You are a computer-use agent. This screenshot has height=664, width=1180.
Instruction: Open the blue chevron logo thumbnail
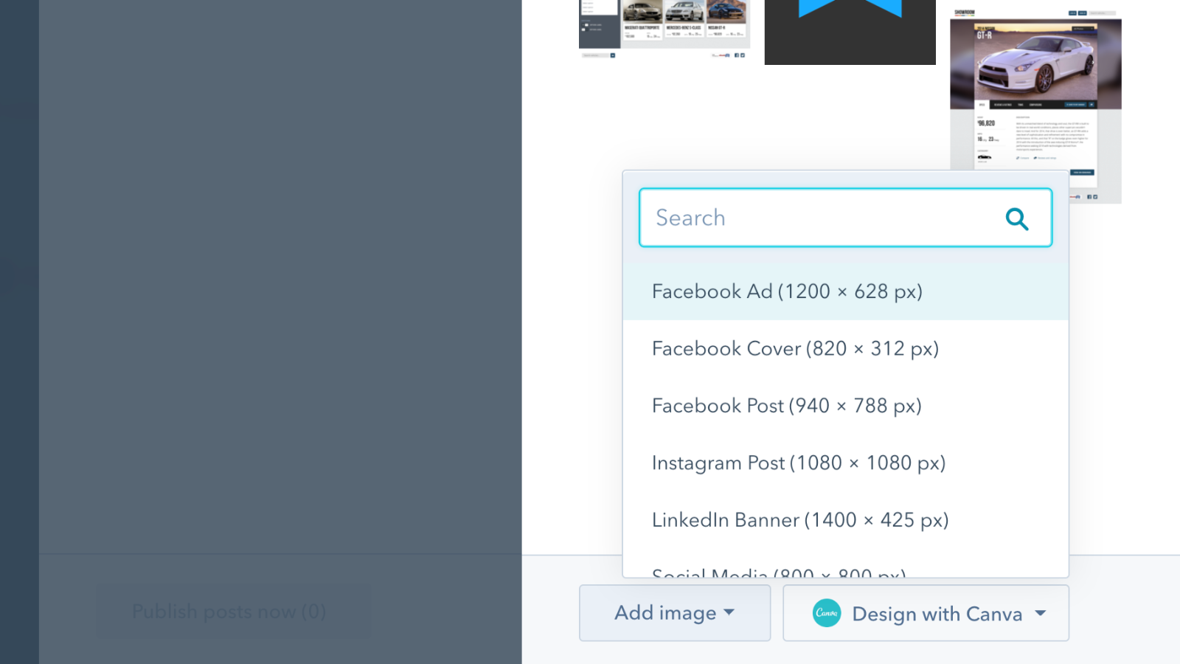coord(850,32)
